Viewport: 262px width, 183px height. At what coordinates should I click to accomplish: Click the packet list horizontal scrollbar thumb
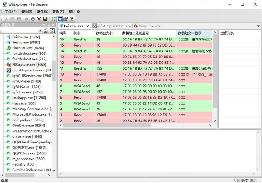(x=107, y=126)
